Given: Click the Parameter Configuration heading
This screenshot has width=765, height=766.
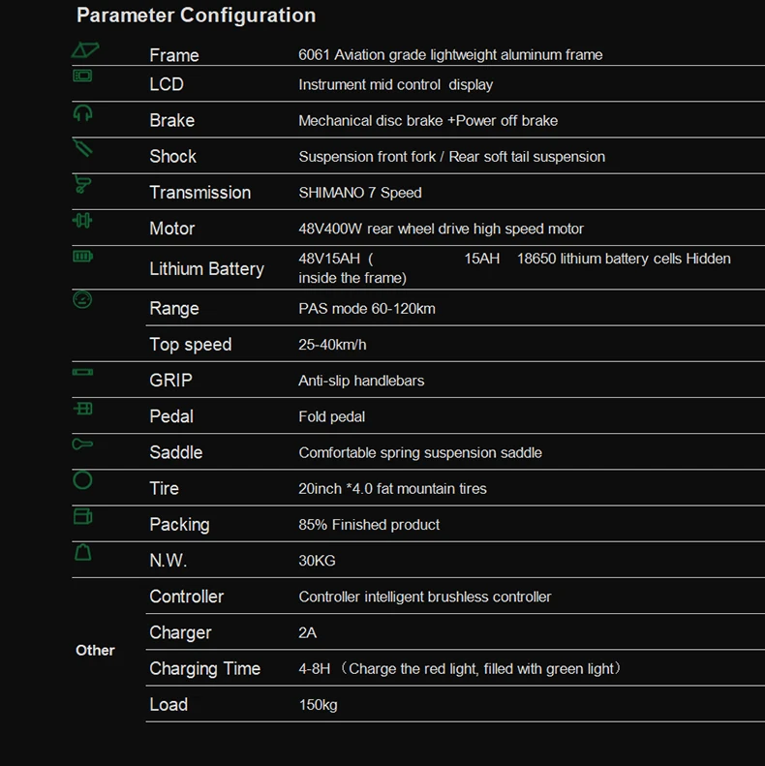Looking at the screenshot, I should coord(196,15).
